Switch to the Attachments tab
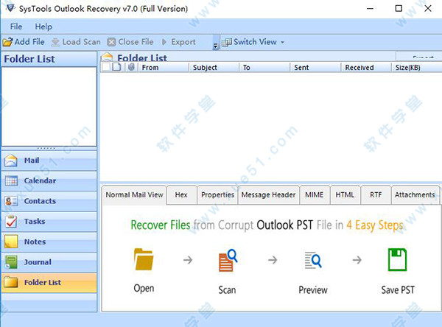 pos(414,195)
